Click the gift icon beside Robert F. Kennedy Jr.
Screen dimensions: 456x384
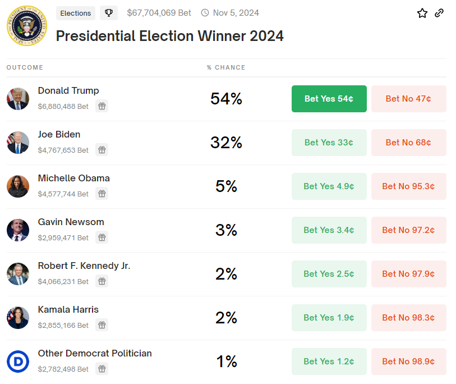(x=102, y=281)
